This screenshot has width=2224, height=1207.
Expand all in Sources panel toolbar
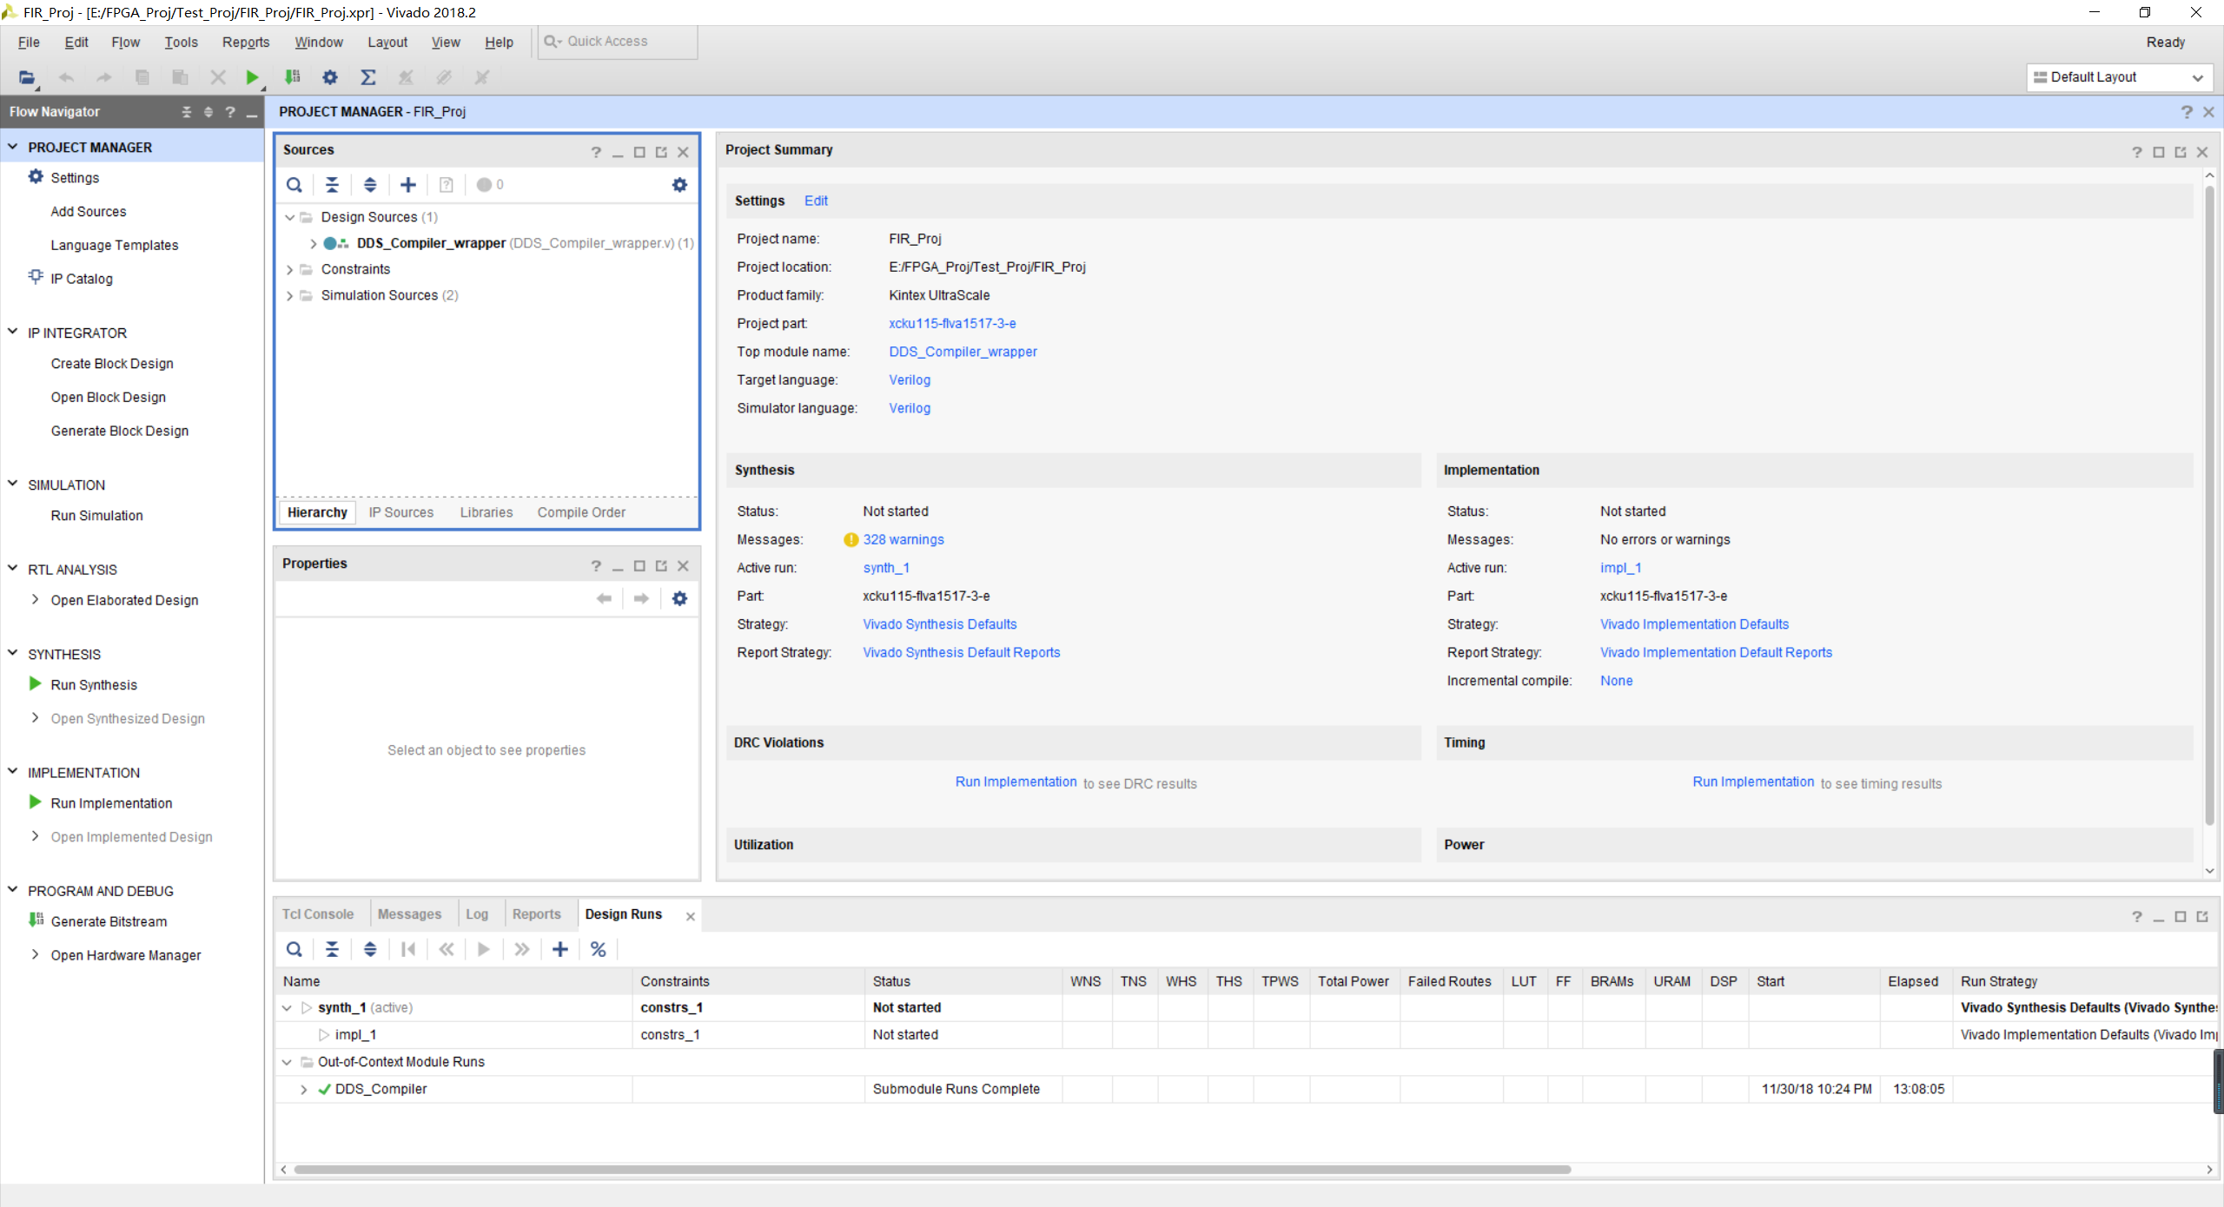point(370,185)
